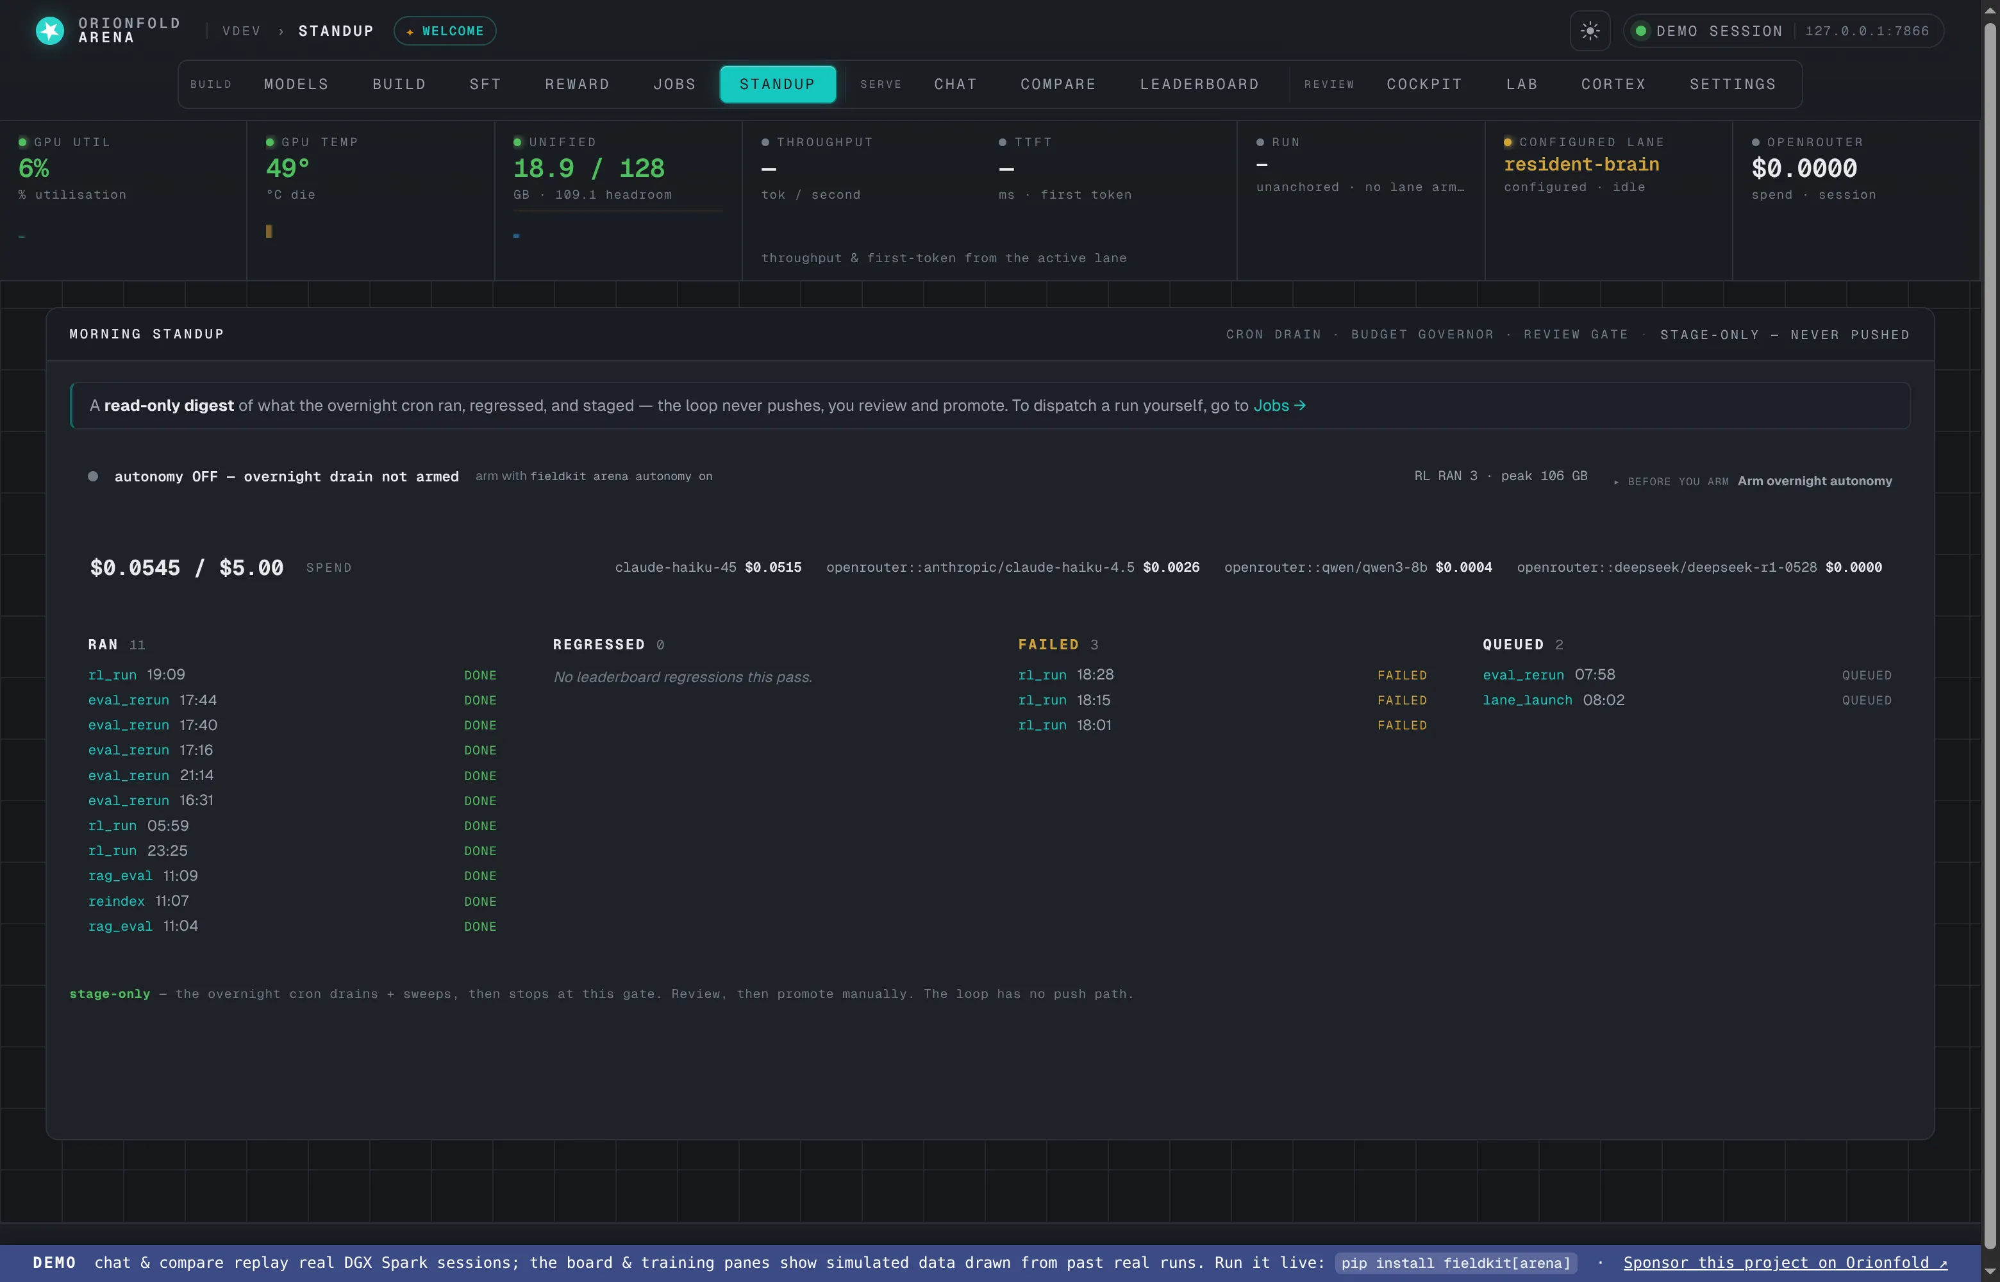Open eval_rerun 16:31 entry

click(292, 800)
